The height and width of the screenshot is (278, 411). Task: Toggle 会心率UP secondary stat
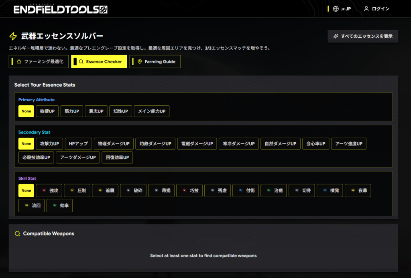[x=315, y=144]
